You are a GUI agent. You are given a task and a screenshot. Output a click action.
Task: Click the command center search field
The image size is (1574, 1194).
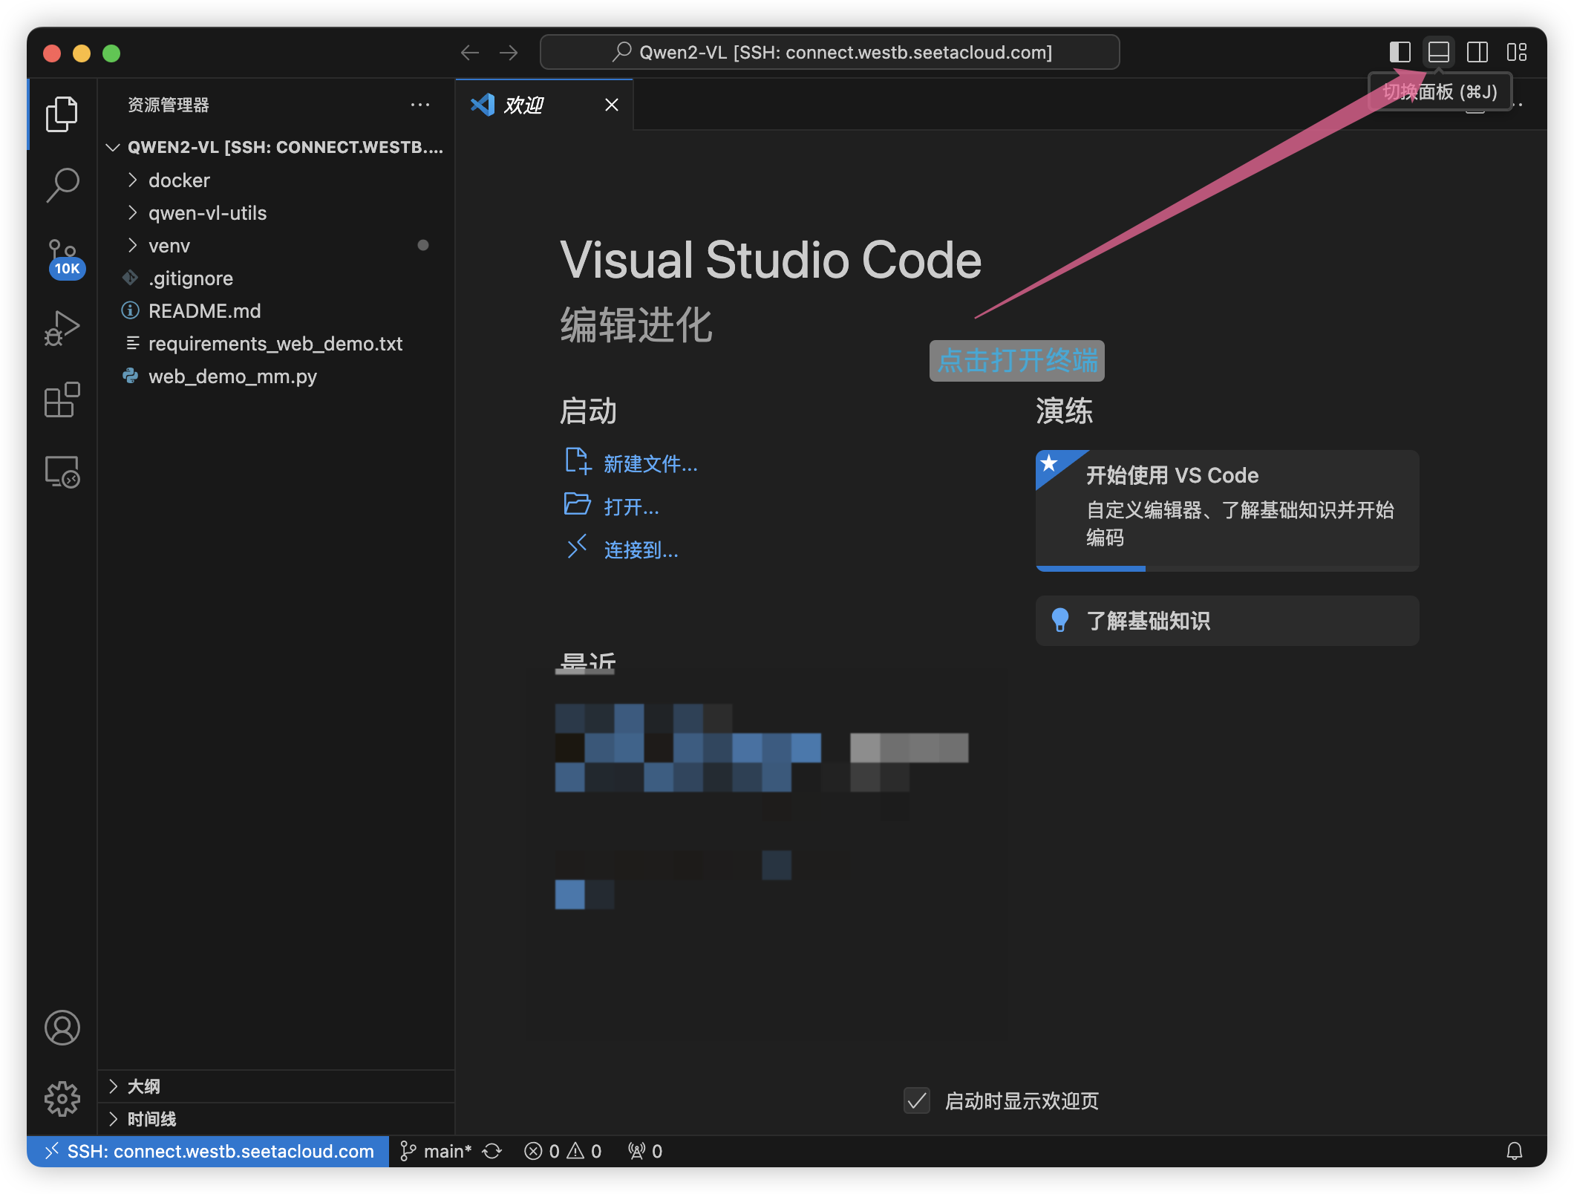(830, 52)
